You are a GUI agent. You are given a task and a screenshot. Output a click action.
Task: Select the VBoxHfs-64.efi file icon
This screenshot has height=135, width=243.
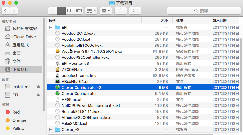57,81
